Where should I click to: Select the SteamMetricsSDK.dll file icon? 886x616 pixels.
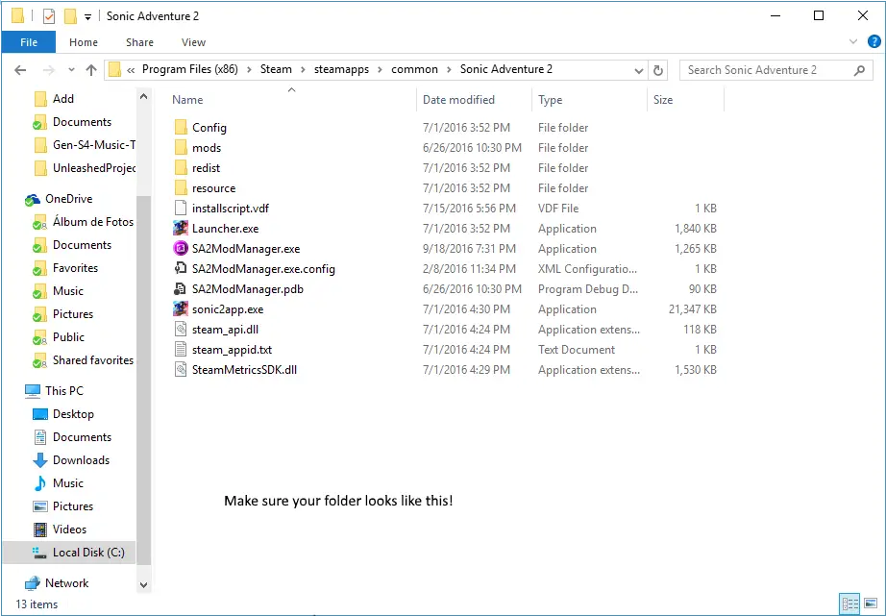point(181,370)
